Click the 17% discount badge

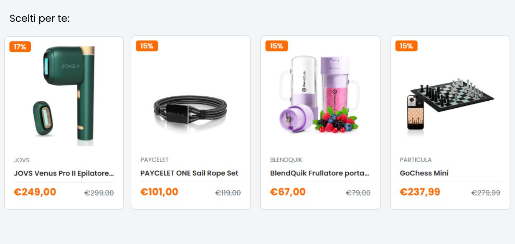pyautogui.click(x=20, y=47)
